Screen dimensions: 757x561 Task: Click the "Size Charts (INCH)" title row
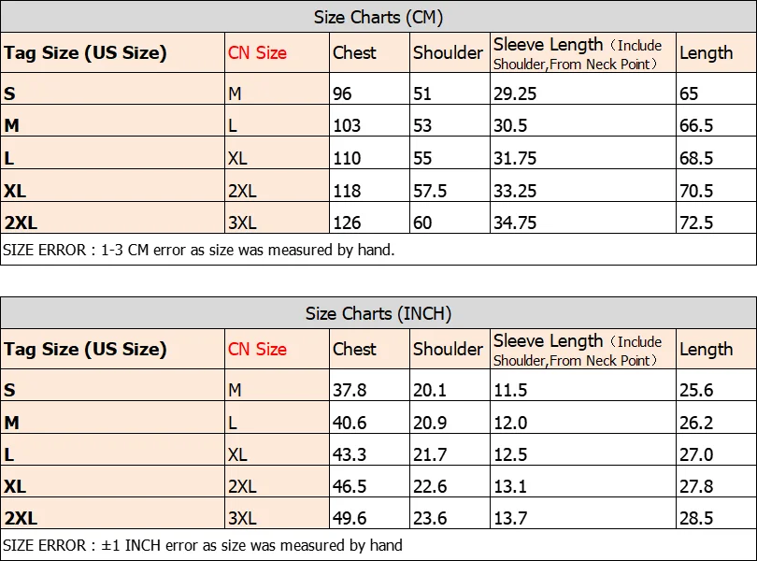click(x=378, y=313)
